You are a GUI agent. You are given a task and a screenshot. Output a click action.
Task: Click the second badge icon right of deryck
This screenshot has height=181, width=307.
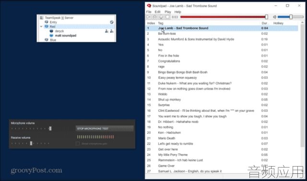[112, 31]
